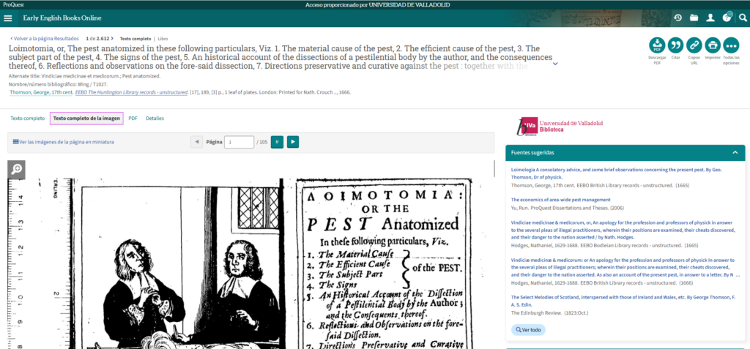Zoom the page image with magnifier

(x=16, y=169)
